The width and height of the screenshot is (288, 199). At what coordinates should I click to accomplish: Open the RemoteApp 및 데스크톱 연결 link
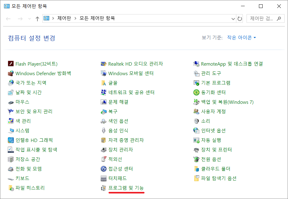coord(232,64)
